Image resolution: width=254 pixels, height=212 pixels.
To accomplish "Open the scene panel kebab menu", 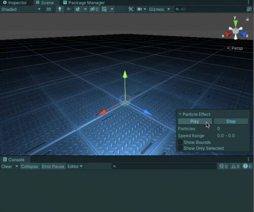I will point(248,2).
